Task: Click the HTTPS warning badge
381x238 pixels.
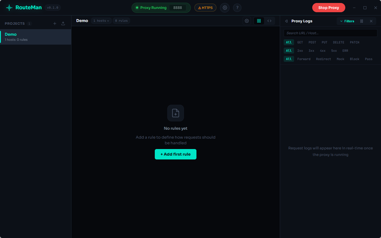Action: 205,8
